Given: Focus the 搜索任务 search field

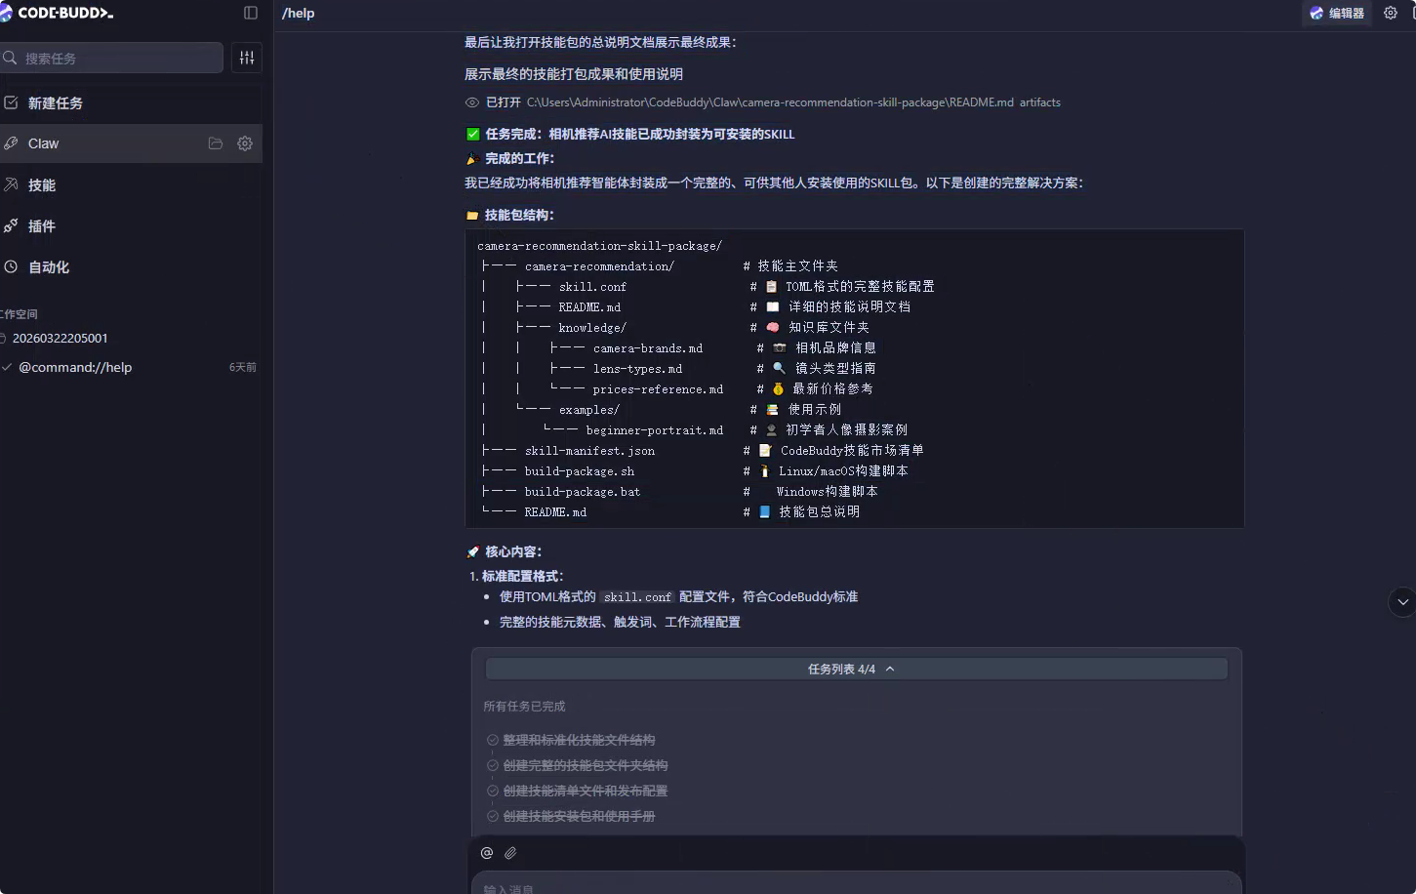Looking at the screenshot, I should [x=112, y=58].
